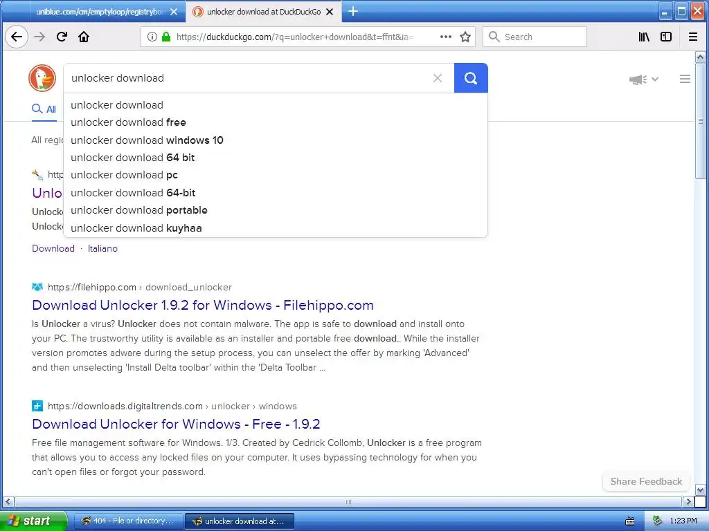Select the unlocker download at DuckDuckGo tab

pyautogui.click(x=264, y=12)
